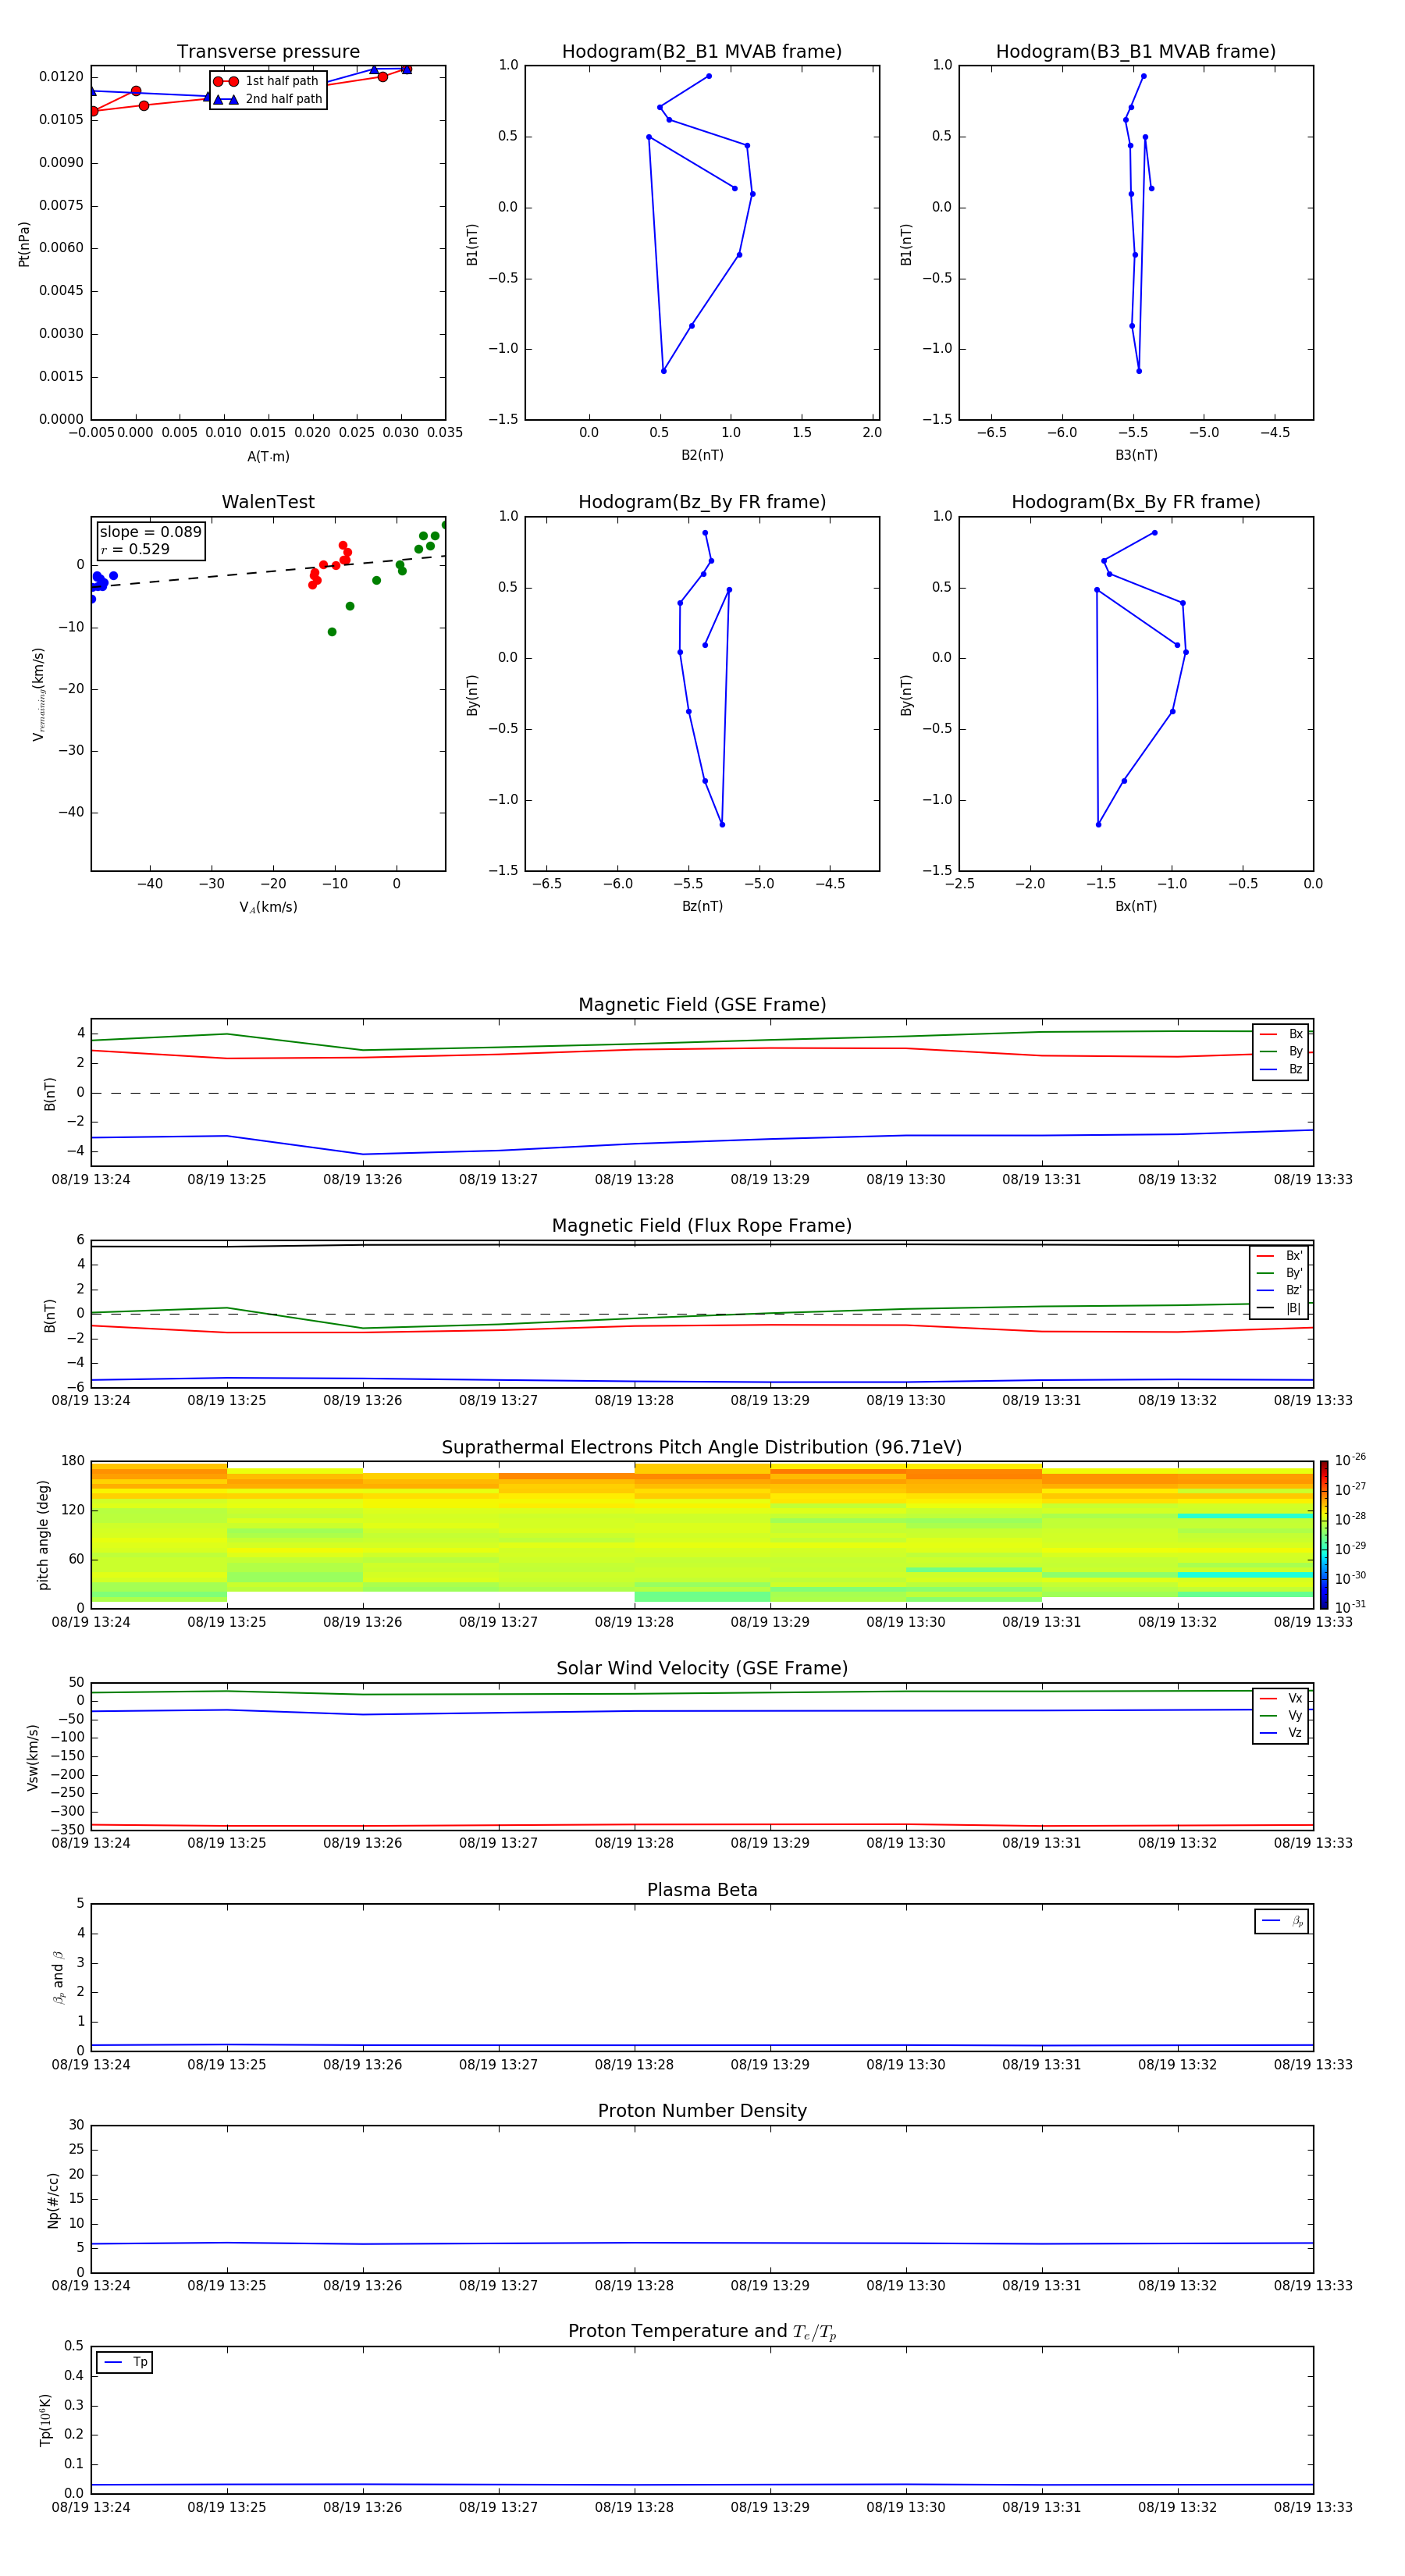
Task: Click the "Magnetic Field (GSE Frame)" title
Action: point(702,1005)
